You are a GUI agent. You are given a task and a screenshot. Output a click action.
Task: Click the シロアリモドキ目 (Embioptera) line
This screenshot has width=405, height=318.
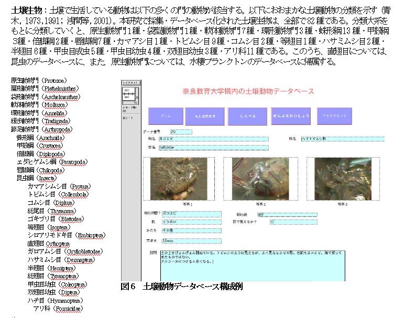[x=67, y=235]
